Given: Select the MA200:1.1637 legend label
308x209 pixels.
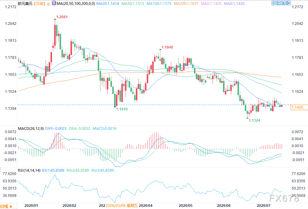Looking at the screenshot, I should tap(186, 4).
